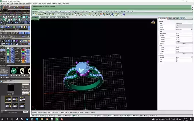Click the blue Help icon ending the toolbar

[124, 14]
